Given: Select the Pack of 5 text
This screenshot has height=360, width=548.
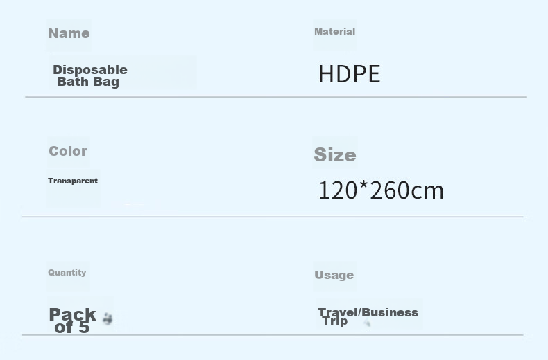Looking at the screenshot, I should click(x=72, y=321).
